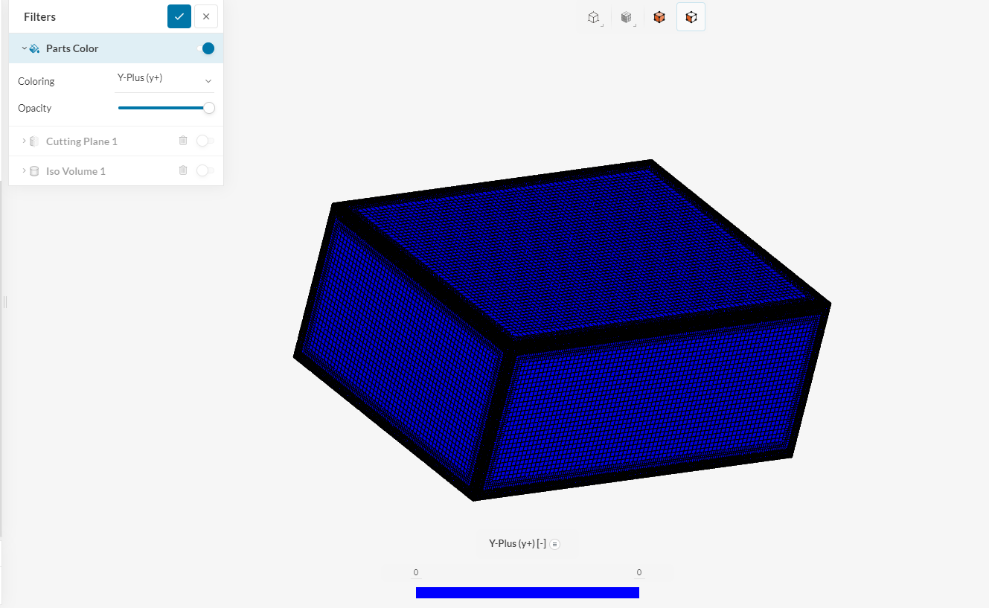This screenshot has height=608, width=989.
Task: Click the Parts Color paint bucket icon
Action: tap(34, 48)
